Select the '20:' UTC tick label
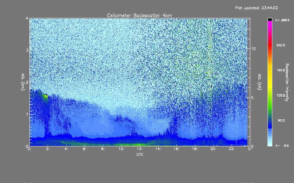Image resolution: width=294 pixels, height=183 pixels. point(213,149)
